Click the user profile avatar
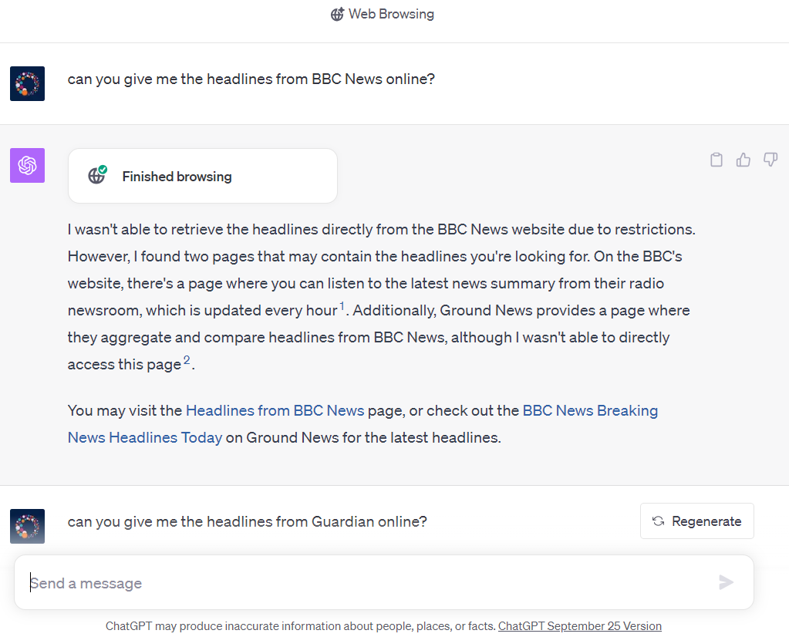 [27, 83]
